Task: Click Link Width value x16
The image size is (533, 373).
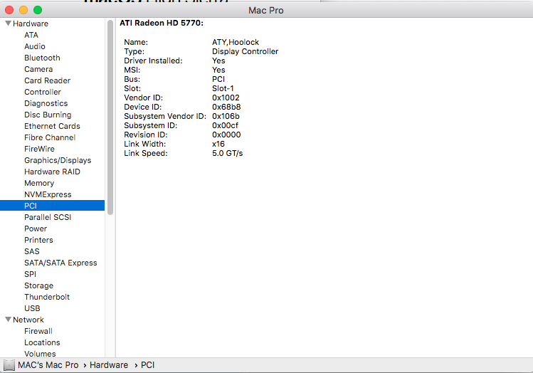Action: coord(218,144)
